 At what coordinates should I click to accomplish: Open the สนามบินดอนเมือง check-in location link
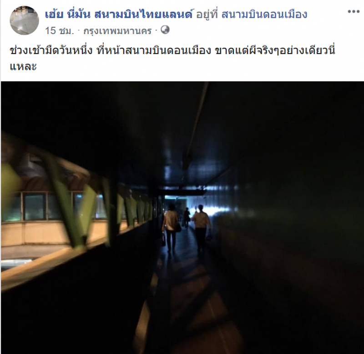coord(264,15)
